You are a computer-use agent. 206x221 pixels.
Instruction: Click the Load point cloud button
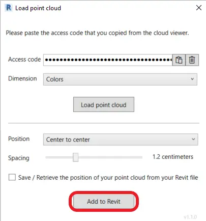coord(104,104)
